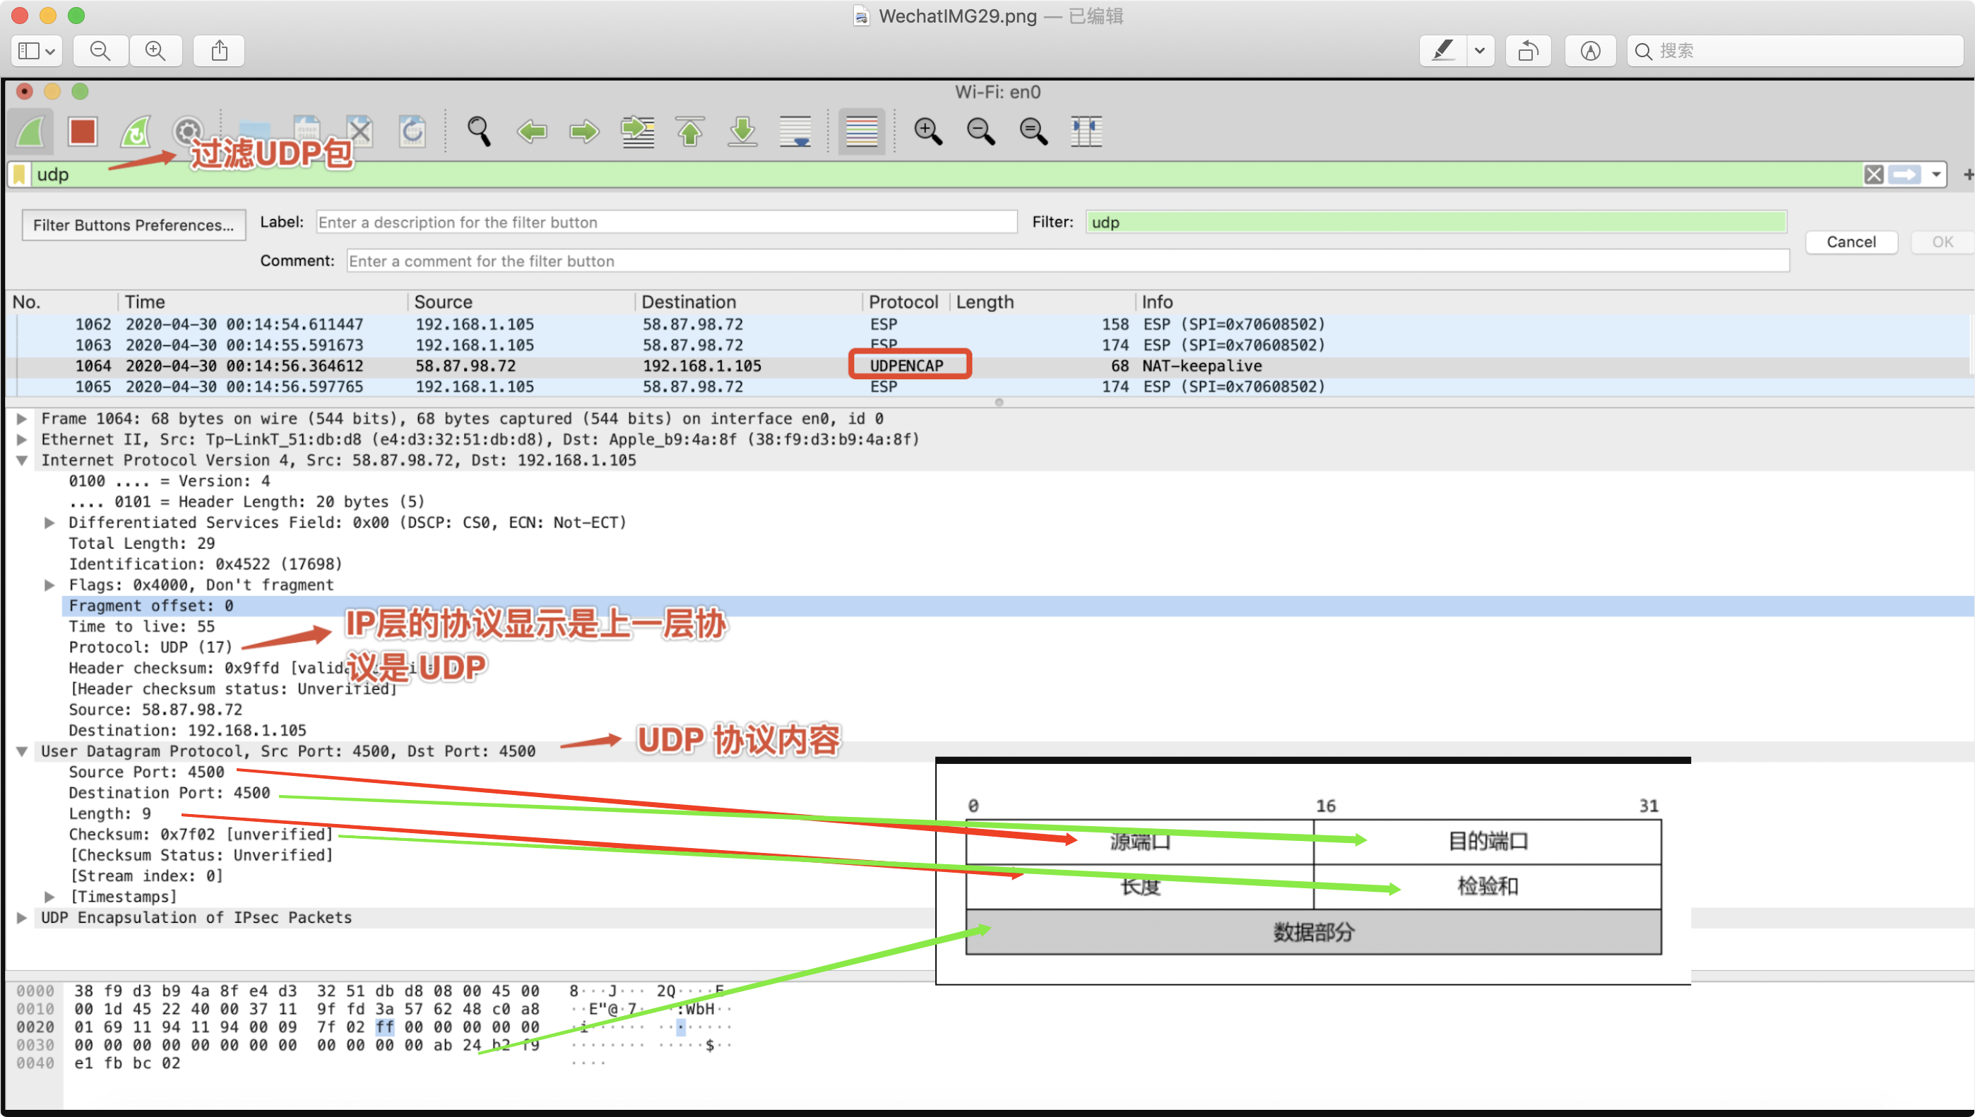
Task: Sort by Length column header
Action: tap(1042, 302)
